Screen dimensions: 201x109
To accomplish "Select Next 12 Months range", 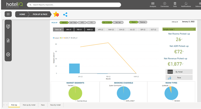I will pyautogui.click(x=107, y=22).
